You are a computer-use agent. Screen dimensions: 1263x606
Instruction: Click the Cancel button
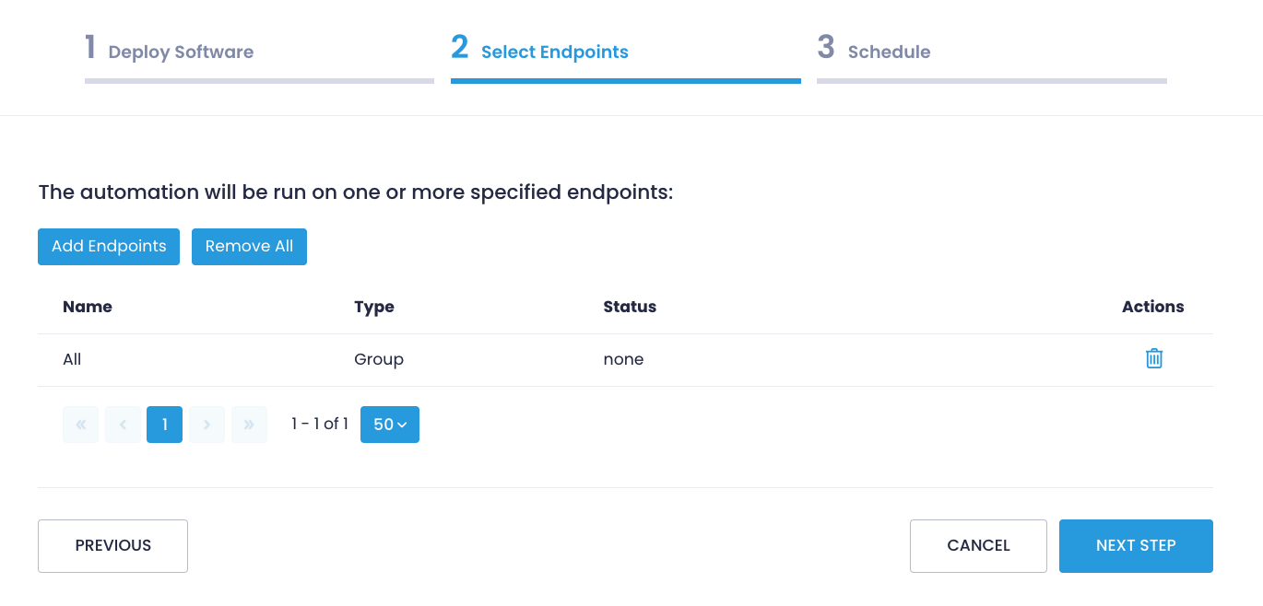pyautogui.click(x=978, y=545)
